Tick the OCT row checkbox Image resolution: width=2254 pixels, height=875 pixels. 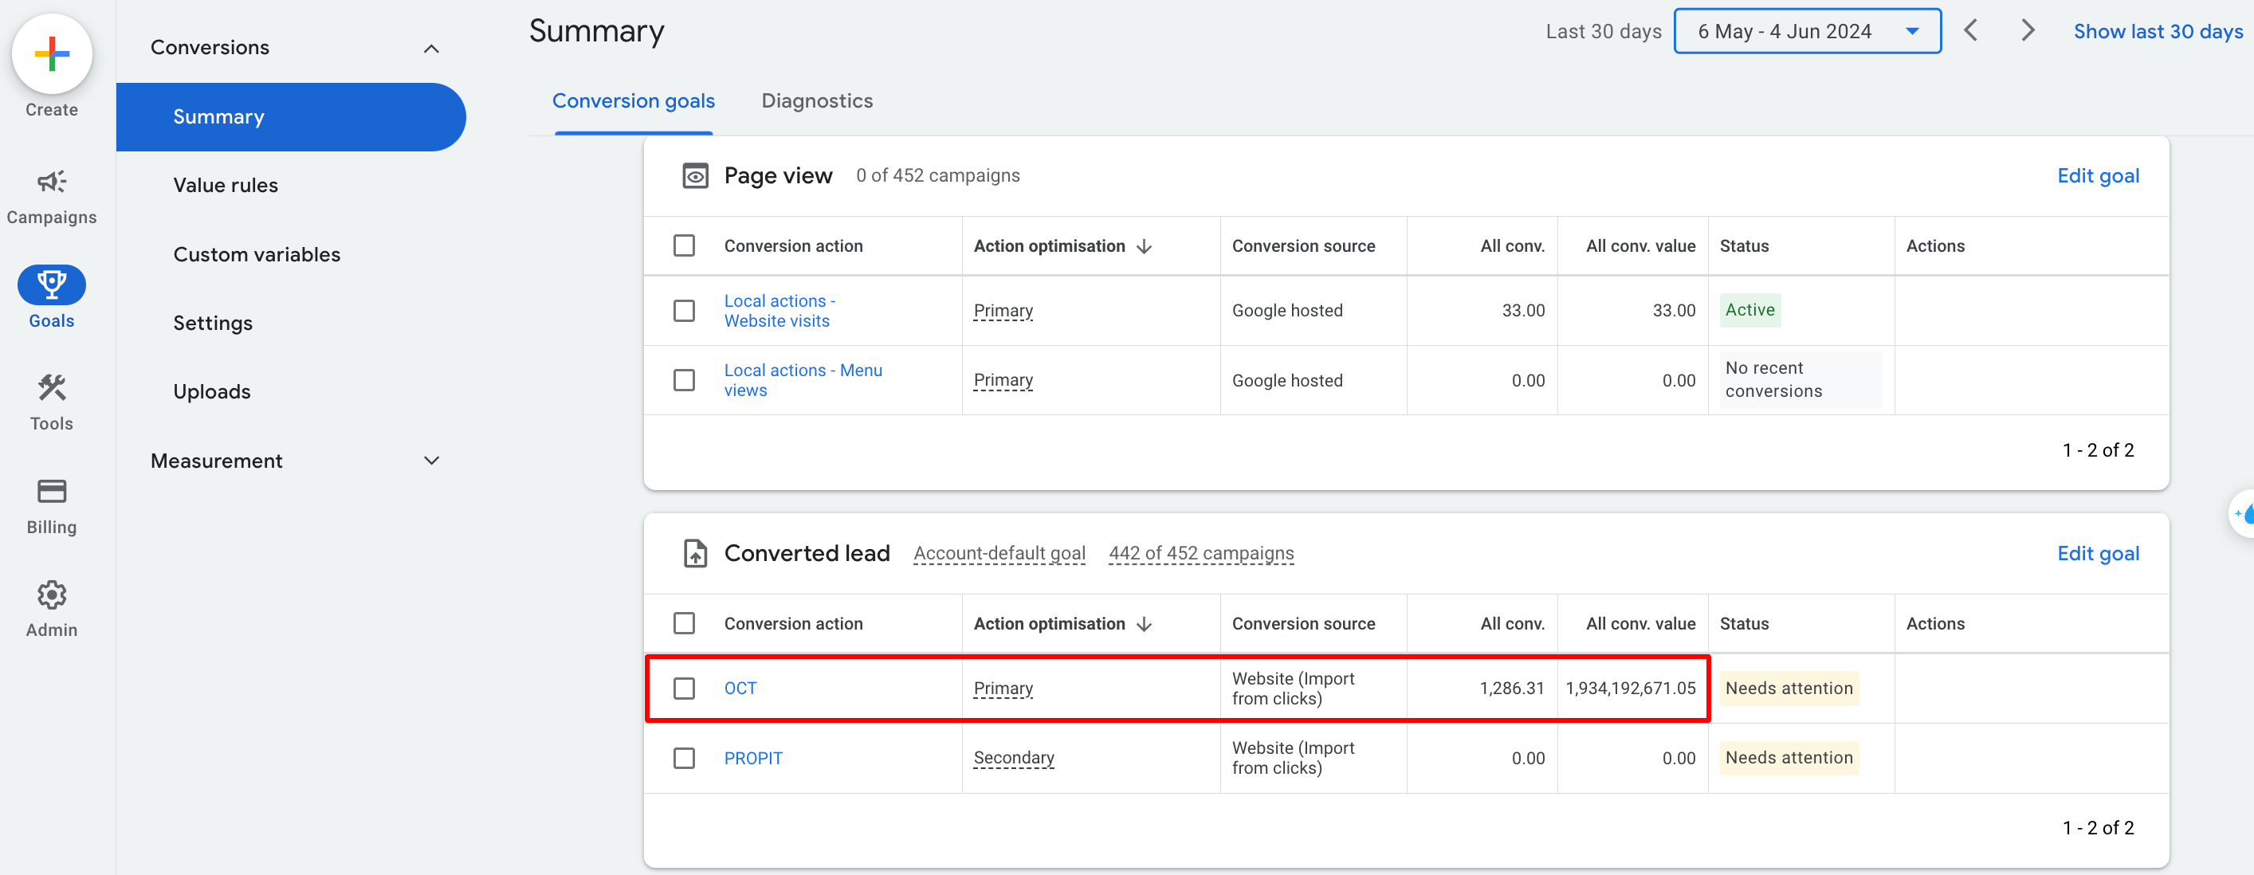(684, 689)
